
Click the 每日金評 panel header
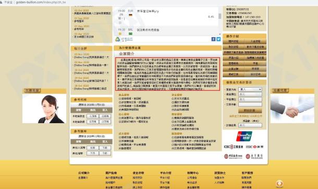pyautogui.click(x=91, y=49)
